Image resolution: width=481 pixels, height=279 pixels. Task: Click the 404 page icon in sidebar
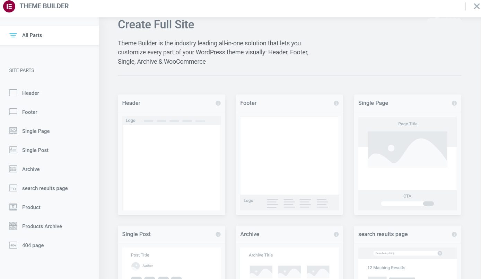click(13, 245)
